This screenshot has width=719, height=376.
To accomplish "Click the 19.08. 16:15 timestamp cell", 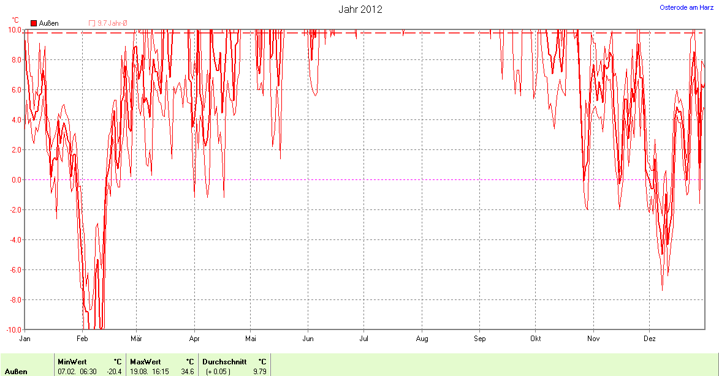I will pos(150,372).
